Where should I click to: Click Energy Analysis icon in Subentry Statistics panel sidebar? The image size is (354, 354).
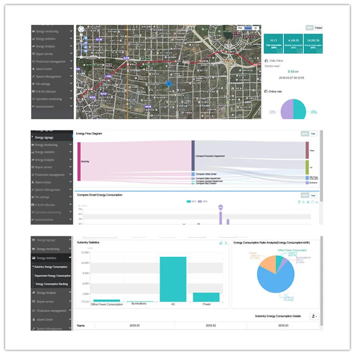[34, 293]
